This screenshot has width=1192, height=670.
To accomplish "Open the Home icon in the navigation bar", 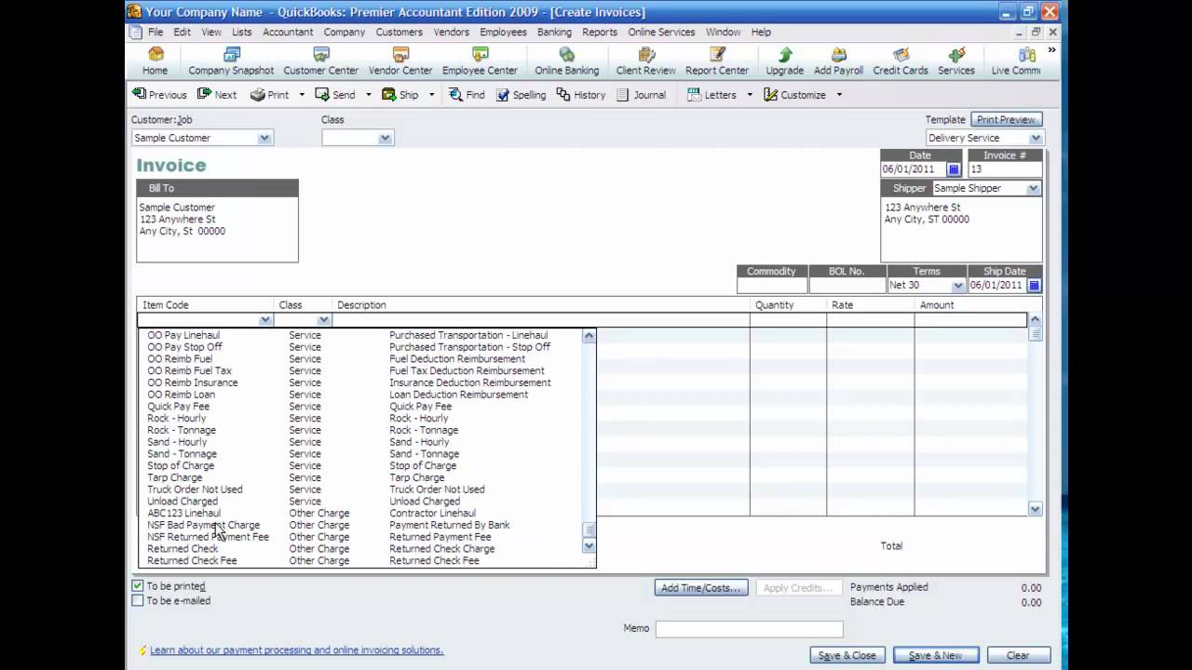I will (x=156, y=61).
